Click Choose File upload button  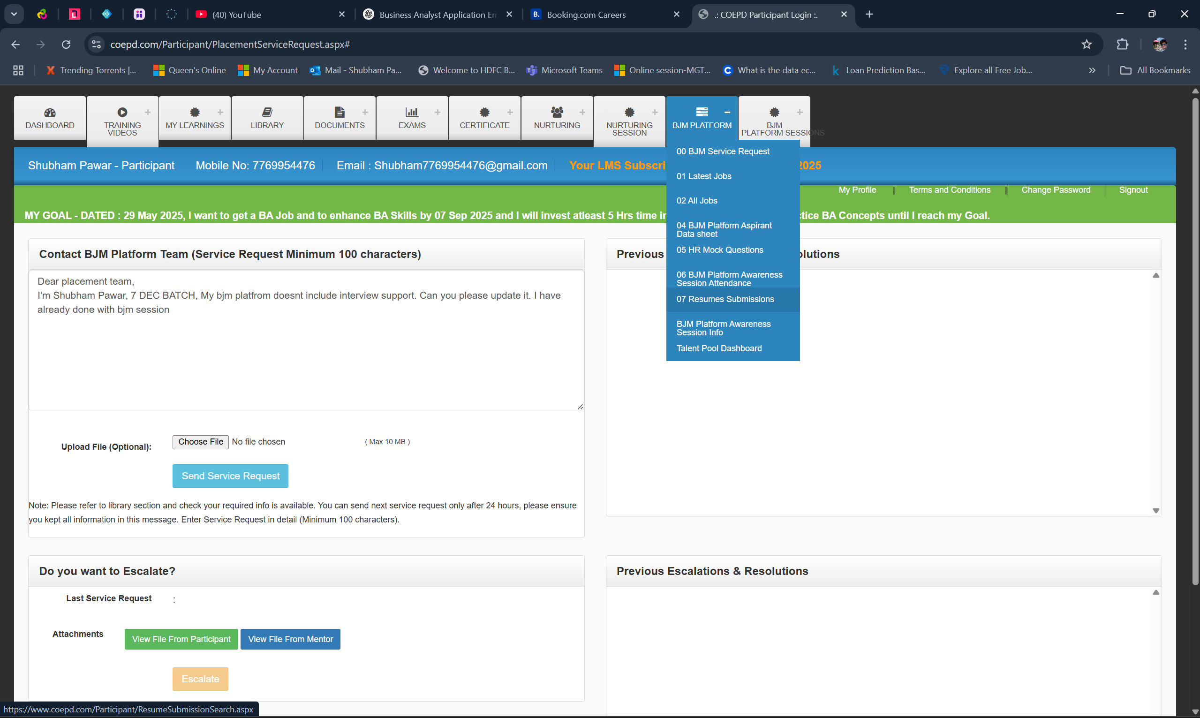click(200, 442)
